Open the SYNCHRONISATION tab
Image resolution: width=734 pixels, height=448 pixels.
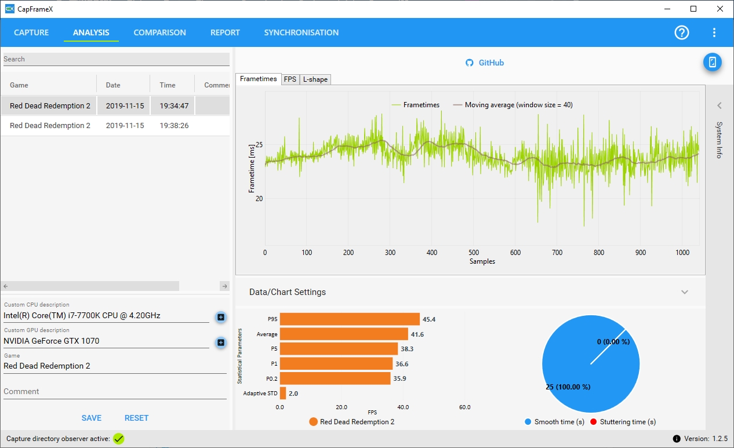pos(301,32)
